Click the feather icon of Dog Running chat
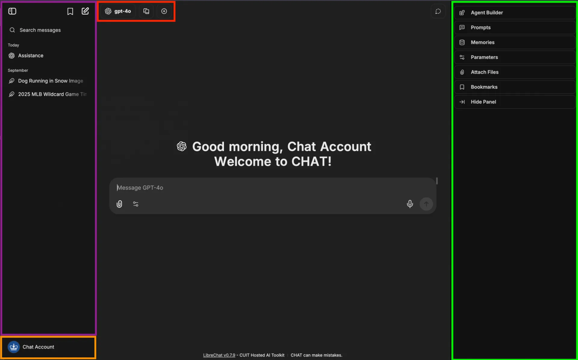This screenshot has height=360, width=578. point(12,81)
